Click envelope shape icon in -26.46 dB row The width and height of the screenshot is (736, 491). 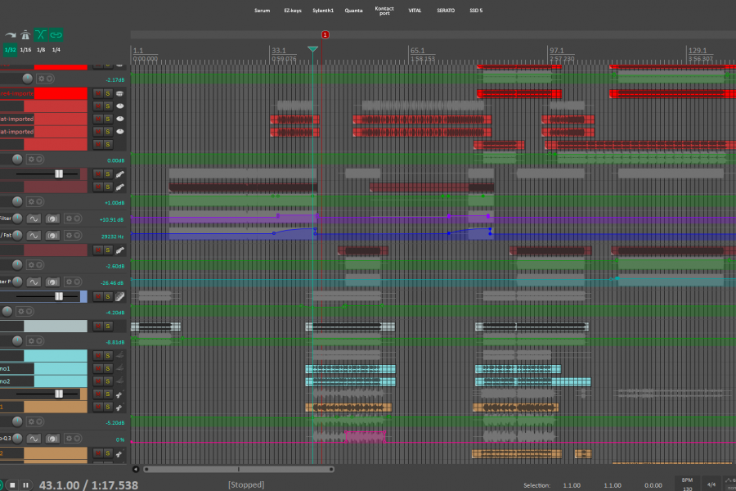pos(34,282)
